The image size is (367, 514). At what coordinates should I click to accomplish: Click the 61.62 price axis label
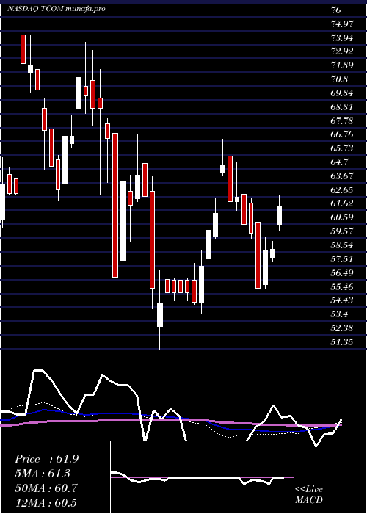(x=343, y=203)
